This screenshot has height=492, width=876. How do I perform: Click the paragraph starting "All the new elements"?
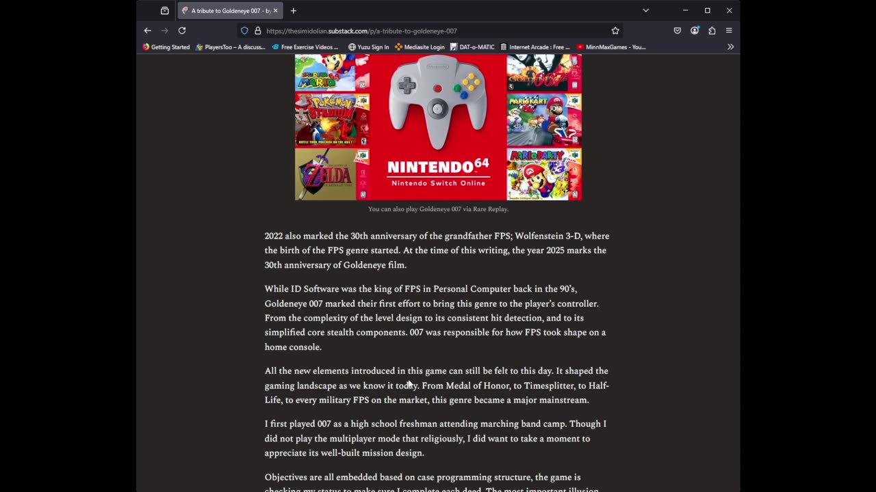pos(437,385)
